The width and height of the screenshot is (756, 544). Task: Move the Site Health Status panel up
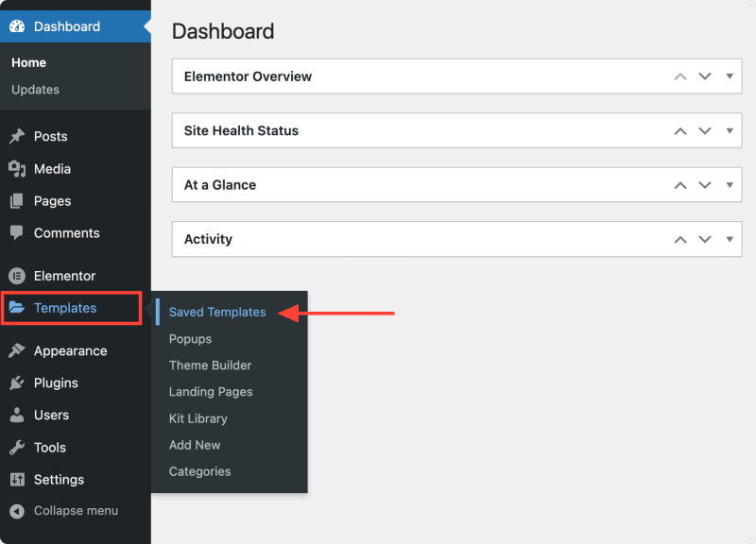tap(680, 131)
